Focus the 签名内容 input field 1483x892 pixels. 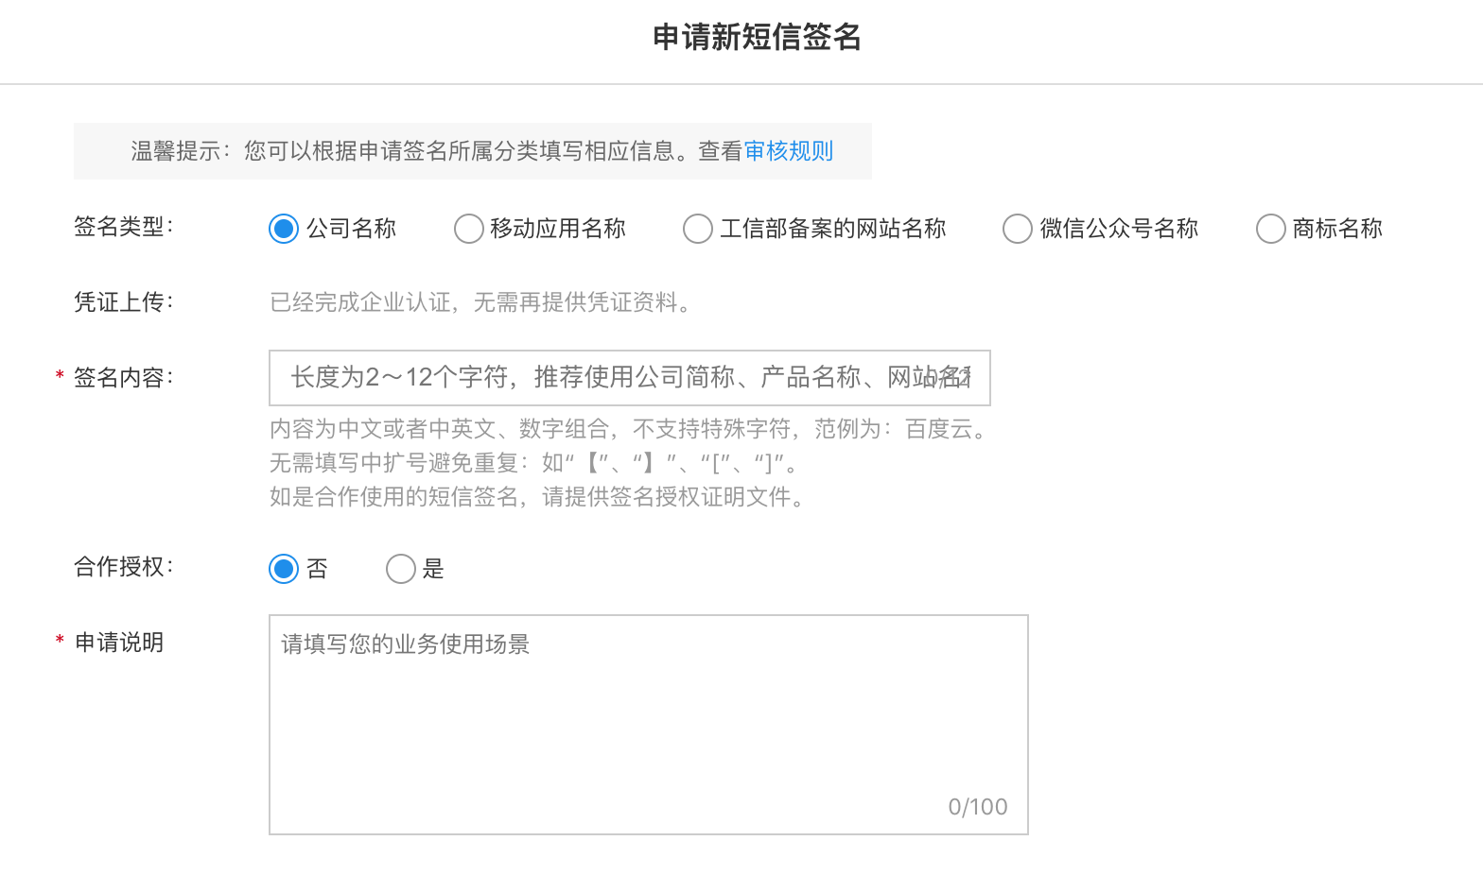pos(630,378)
